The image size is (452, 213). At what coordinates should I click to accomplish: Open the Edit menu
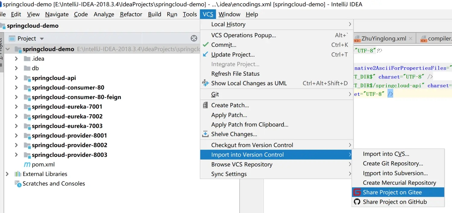point(16,14)
